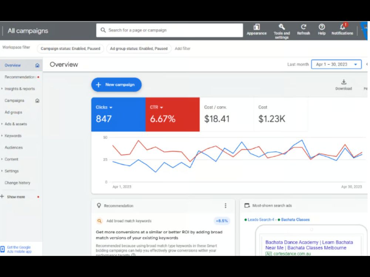Open Recommendations in the sidebar
Image resolution: width=370 pixels, height=277 pixels.
coord(20,77)
